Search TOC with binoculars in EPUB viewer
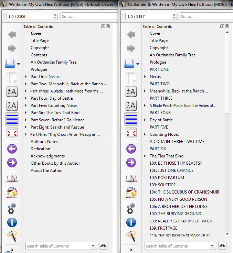Screen dimensions: 233x253 (x=103, y=246)
